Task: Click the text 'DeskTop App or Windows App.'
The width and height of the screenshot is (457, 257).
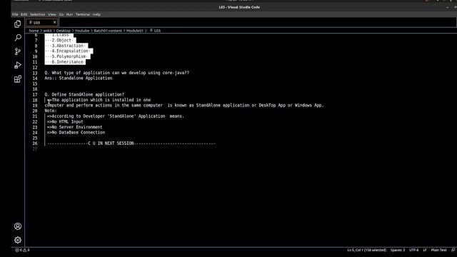Action: [291, 105]
